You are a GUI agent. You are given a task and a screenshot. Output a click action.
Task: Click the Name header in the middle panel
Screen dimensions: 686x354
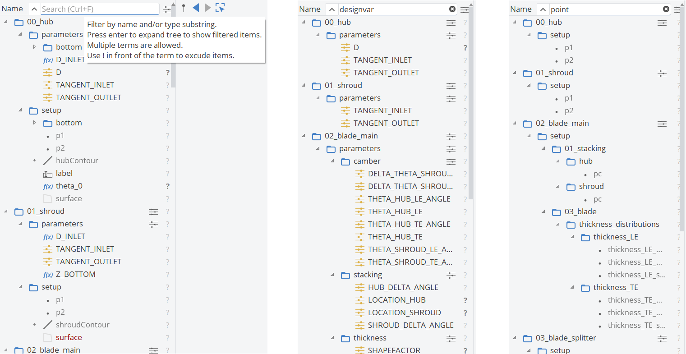(x=310, y=9)
